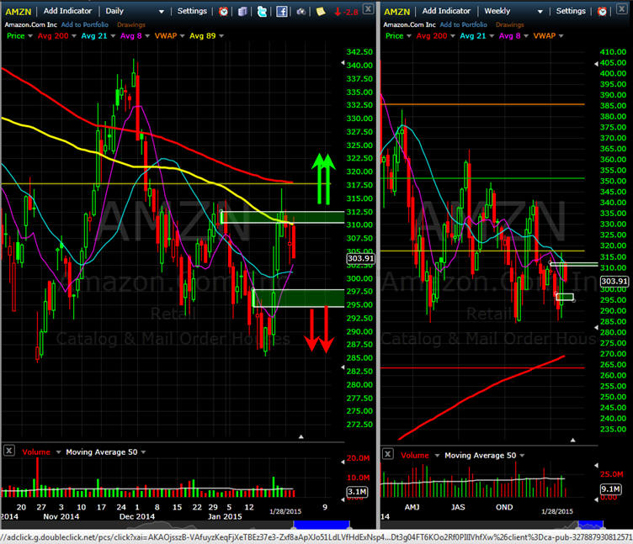Open the Twitter share icon
The height and width of the screenshot is (544, 633).
click(x=263, y=11)
